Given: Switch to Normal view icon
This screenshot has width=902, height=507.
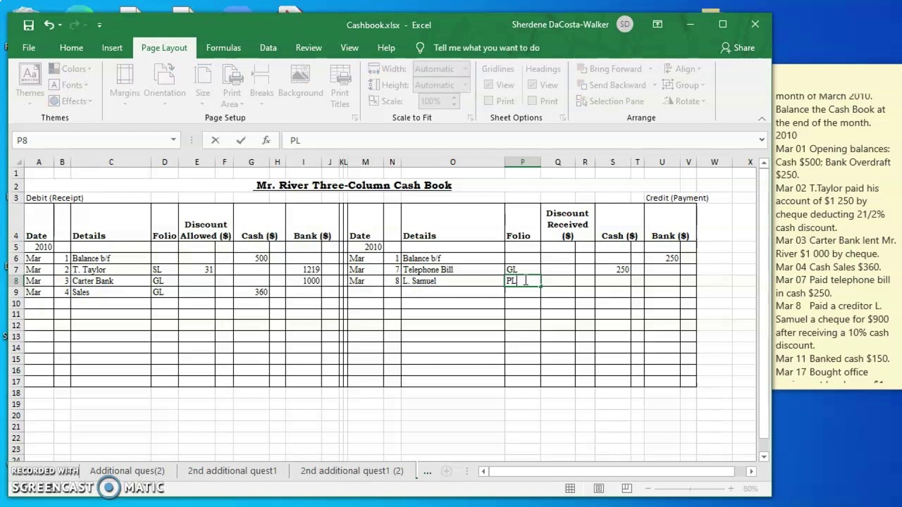Looking at the screenshot, I should (570, 488).
